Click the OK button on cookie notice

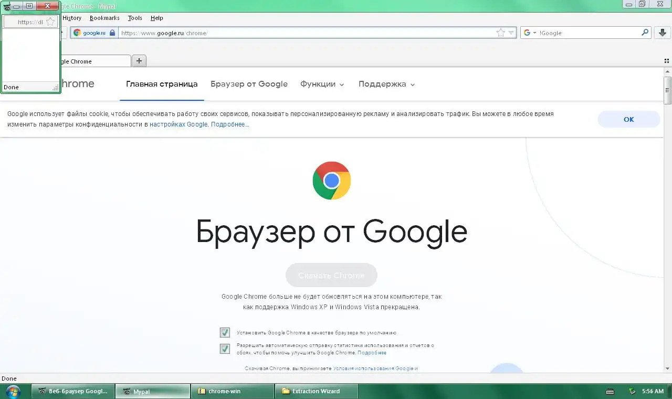tap(628, 119)
